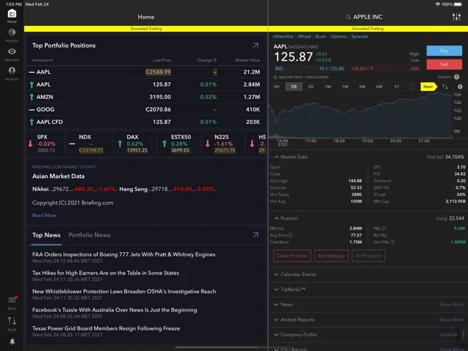Collapse the Market Data section
Viewport: 468px width, 351px height.
point(291,157)
